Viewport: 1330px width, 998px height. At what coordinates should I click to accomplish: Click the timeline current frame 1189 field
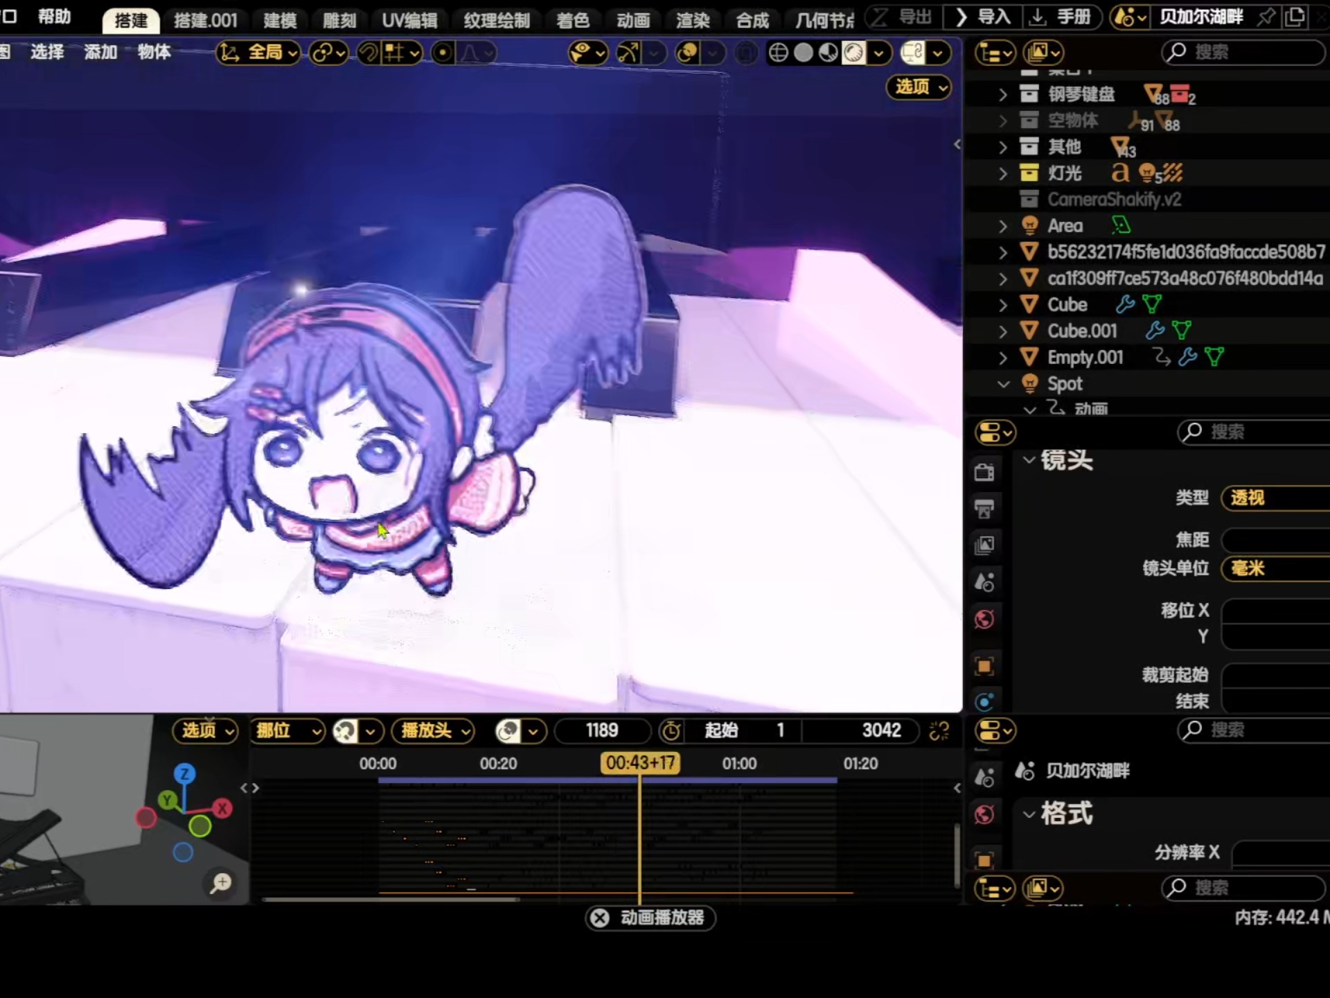[602, 730]
